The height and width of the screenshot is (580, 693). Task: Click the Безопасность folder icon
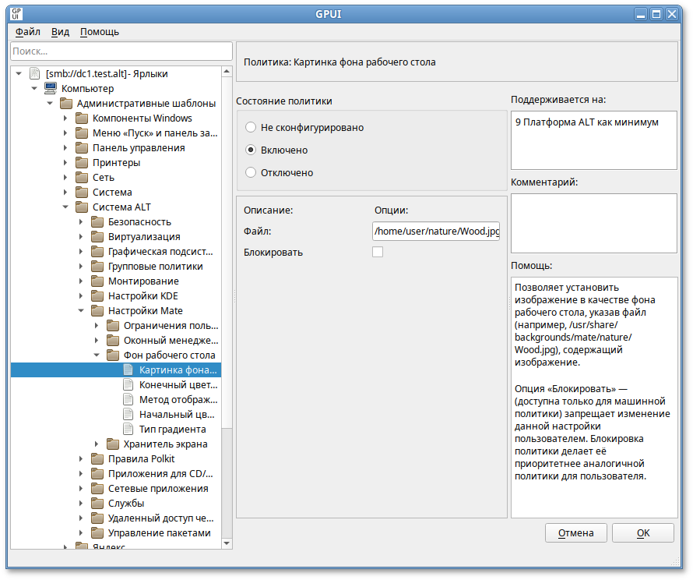tap(97, 222)
